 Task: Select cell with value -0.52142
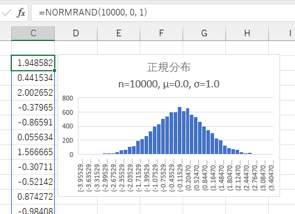point(33,182)
